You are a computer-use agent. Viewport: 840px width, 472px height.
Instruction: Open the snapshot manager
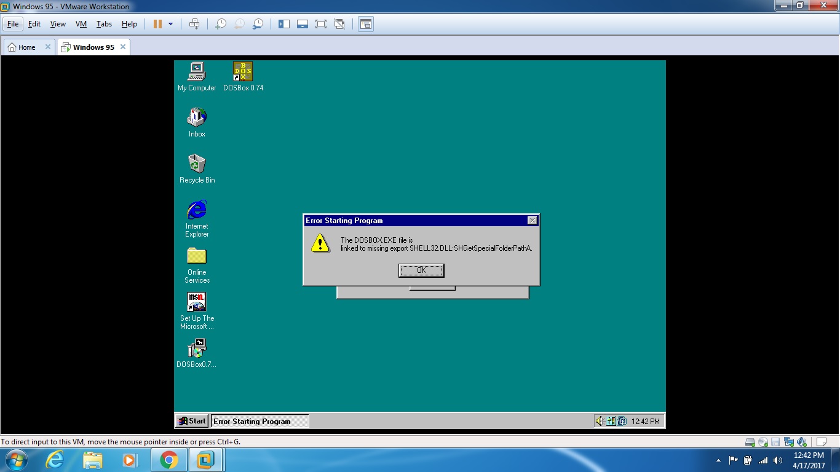(x=258, y=24)
